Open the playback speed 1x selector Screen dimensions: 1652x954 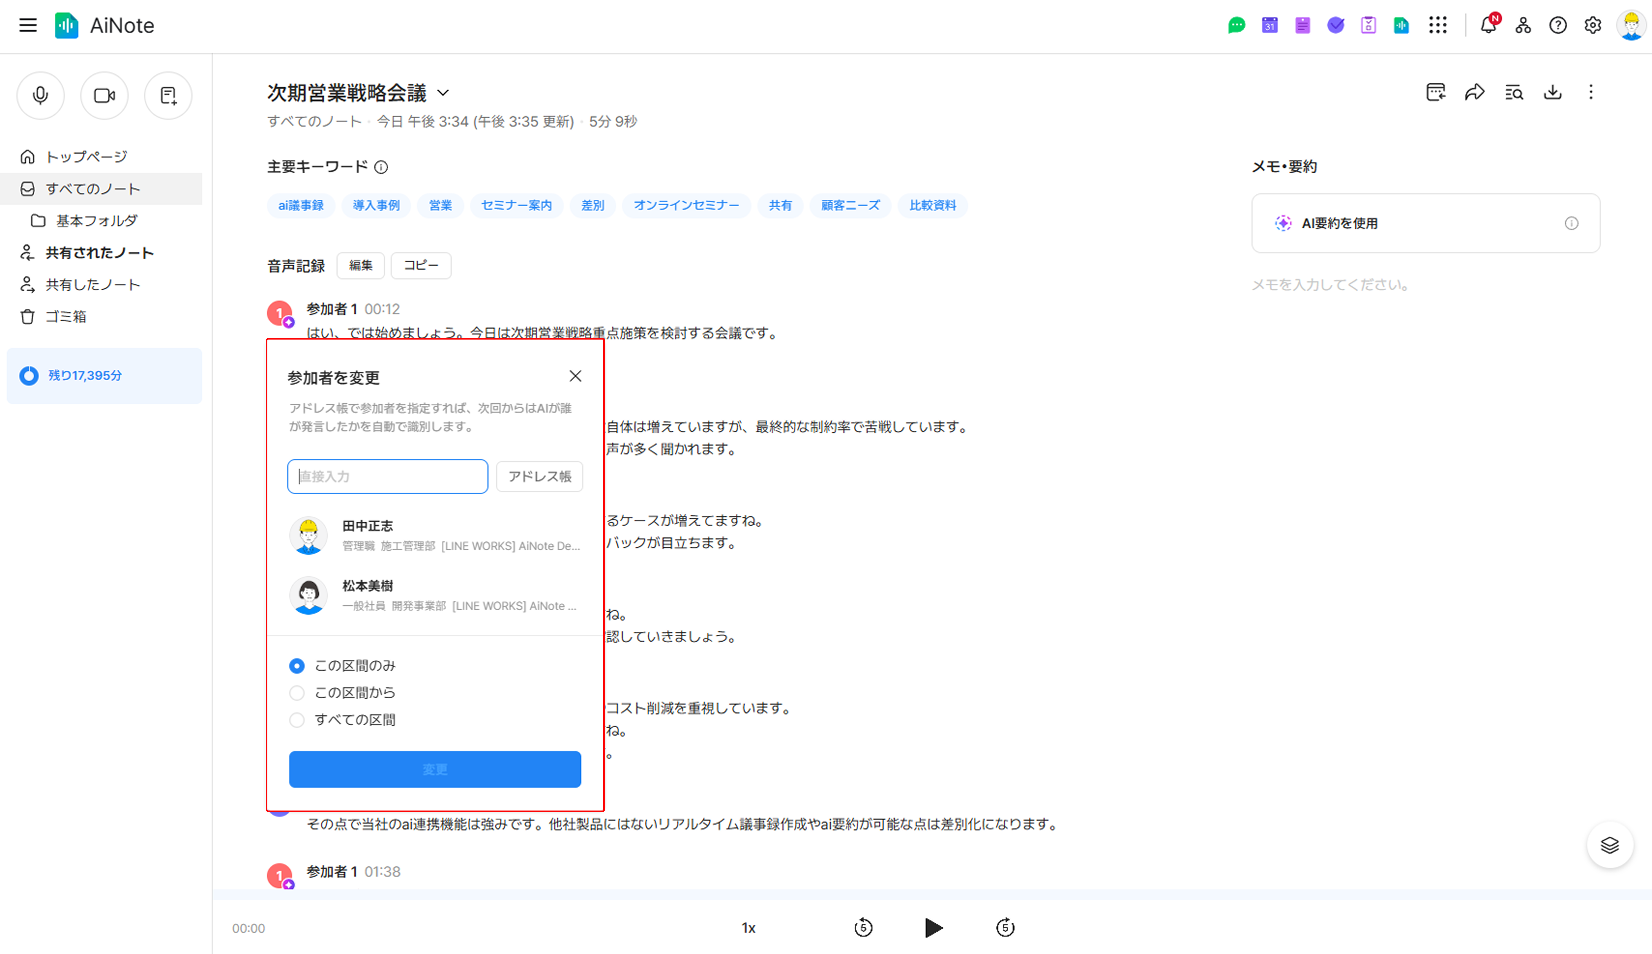tap(749, 928)
